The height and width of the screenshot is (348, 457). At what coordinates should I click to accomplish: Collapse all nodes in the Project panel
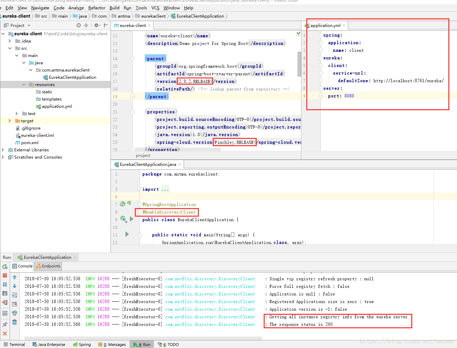point(86,25)
